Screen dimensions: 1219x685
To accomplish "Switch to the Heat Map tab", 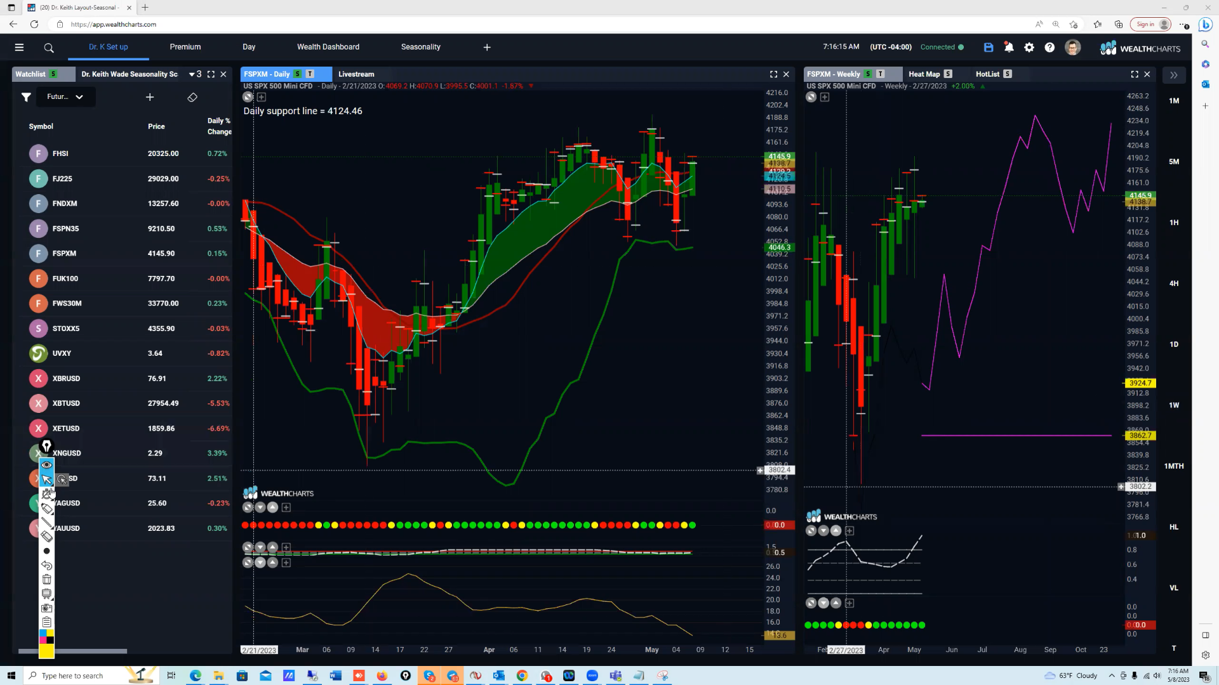I will pos(924,74).
